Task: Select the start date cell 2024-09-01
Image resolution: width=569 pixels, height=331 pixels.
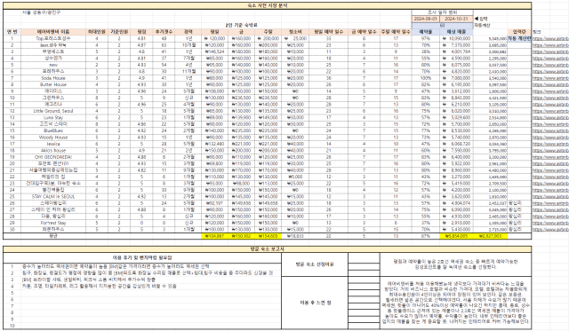Action: (x=426, y=19)
